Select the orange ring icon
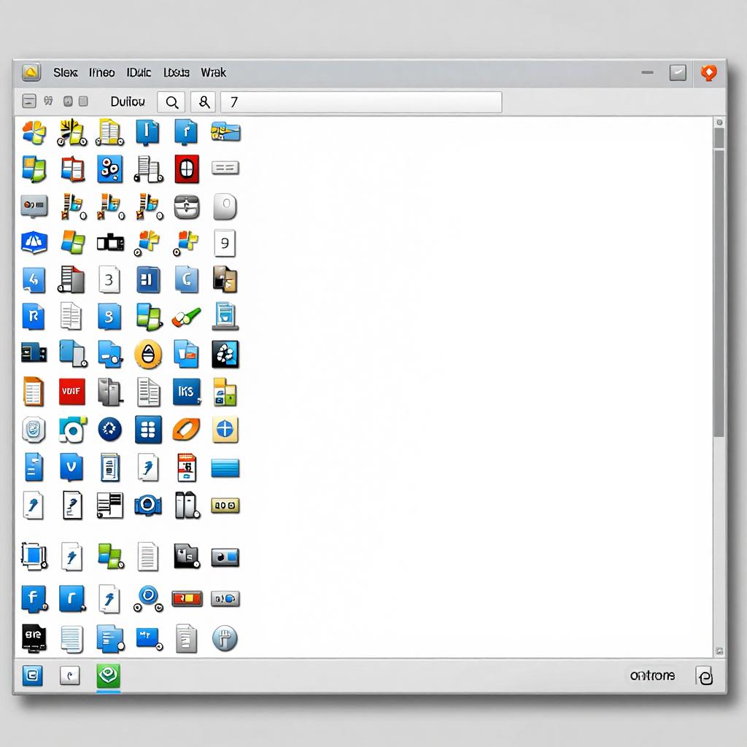This screenshot has height=747, width=747. coord(186,429)
